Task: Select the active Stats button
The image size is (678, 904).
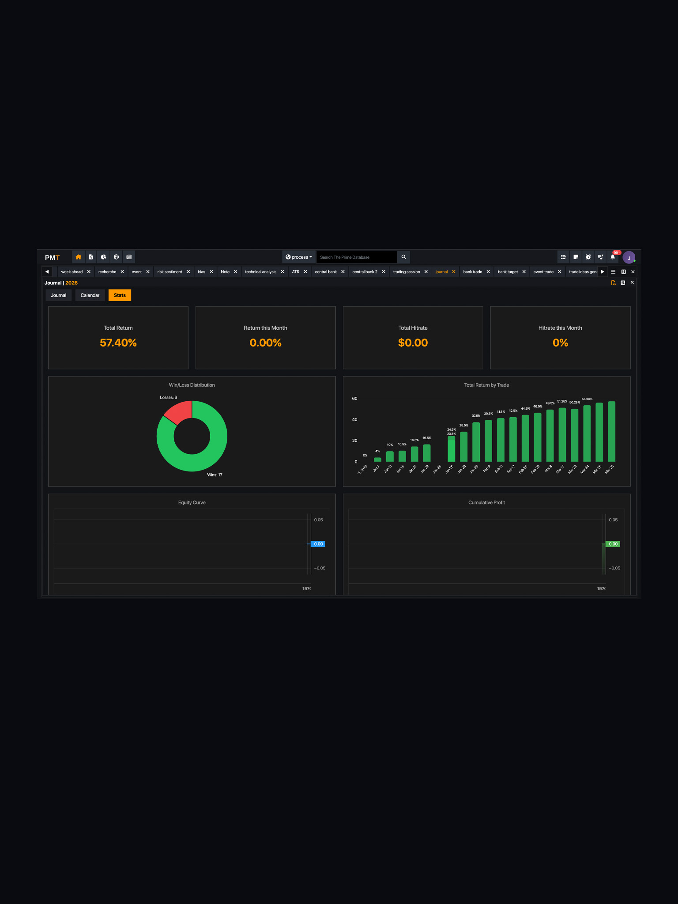Action: pyautogui.click(x=120, y=295)
